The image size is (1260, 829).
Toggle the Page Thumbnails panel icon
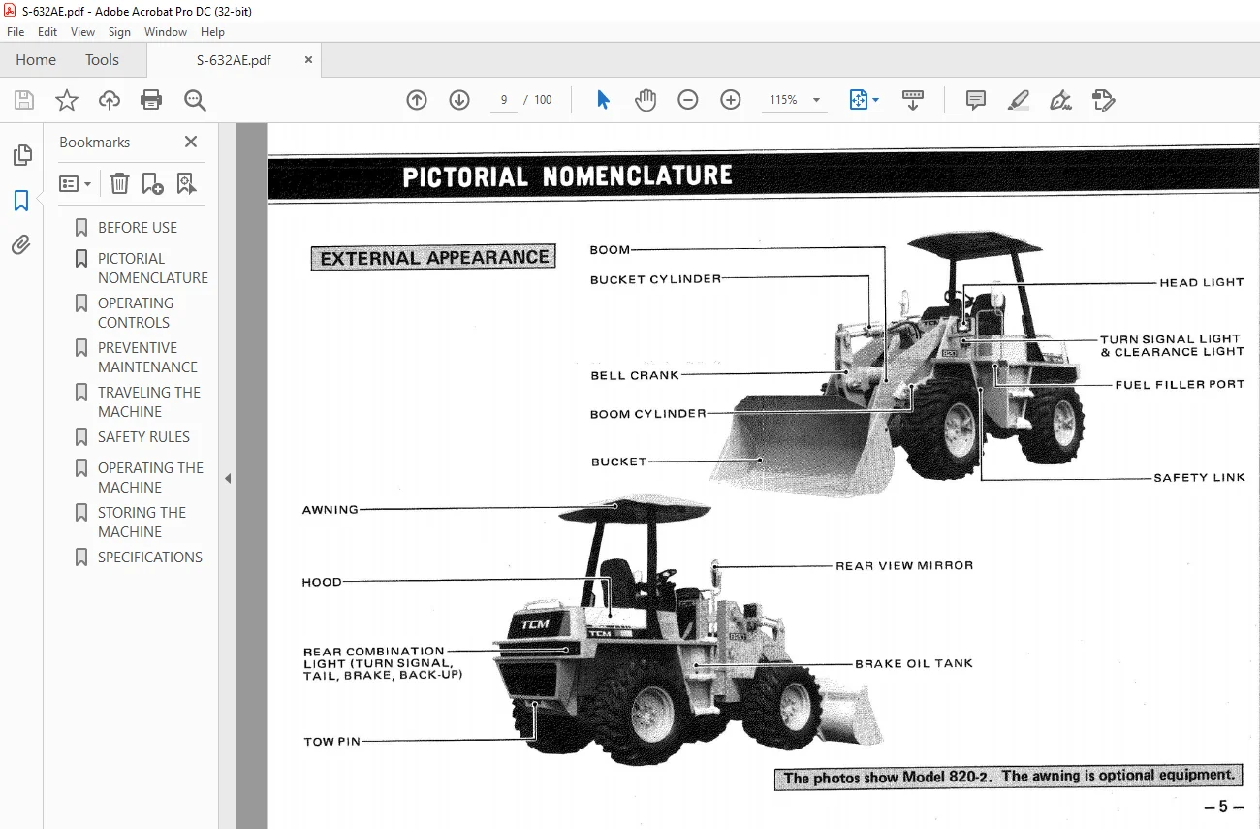[x=21, y=155]
